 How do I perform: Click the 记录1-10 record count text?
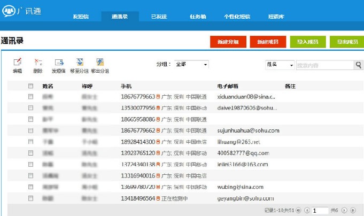[279, 211]
